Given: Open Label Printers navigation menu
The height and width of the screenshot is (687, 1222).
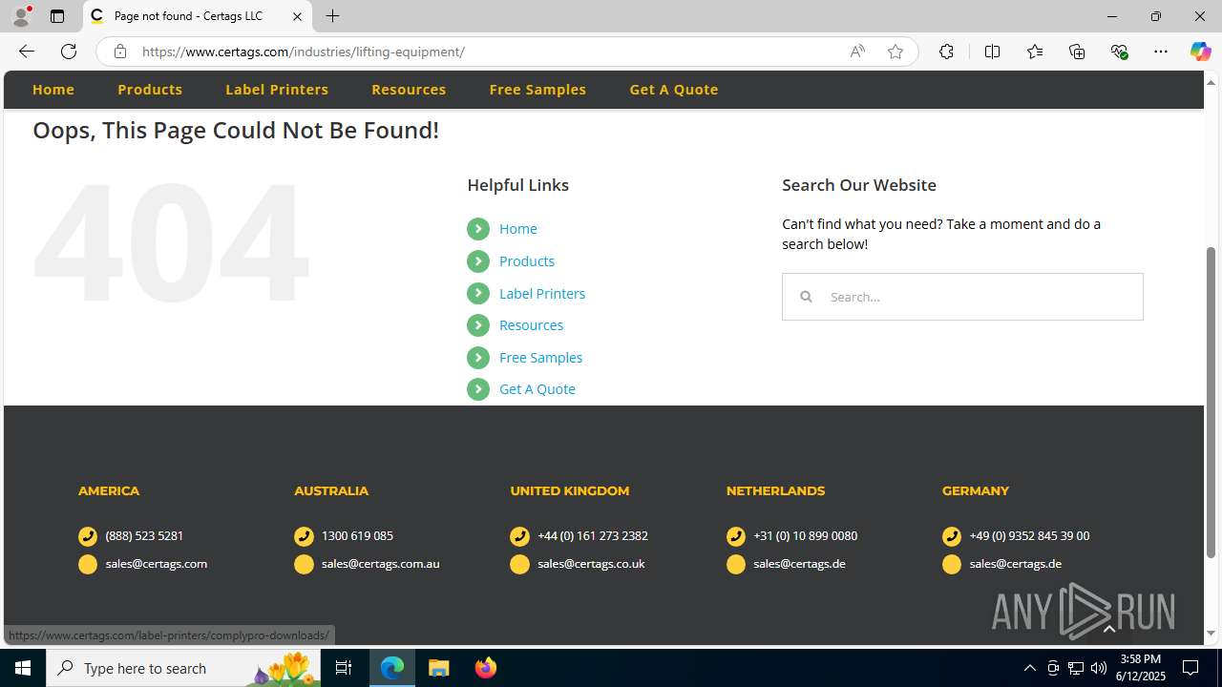Looking at the screenshot, I should [x=277, y=90].
